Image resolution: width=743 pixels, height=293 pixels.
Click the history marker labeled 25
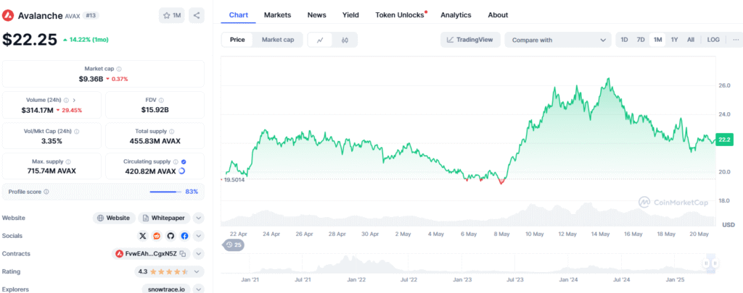(234, 245)
